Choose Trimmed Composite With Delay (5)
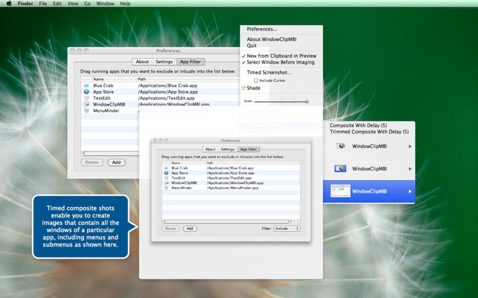 [x=369, y=132]
